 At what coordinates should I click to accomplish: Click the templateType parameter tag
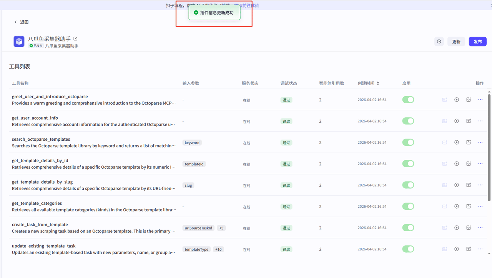196,249
